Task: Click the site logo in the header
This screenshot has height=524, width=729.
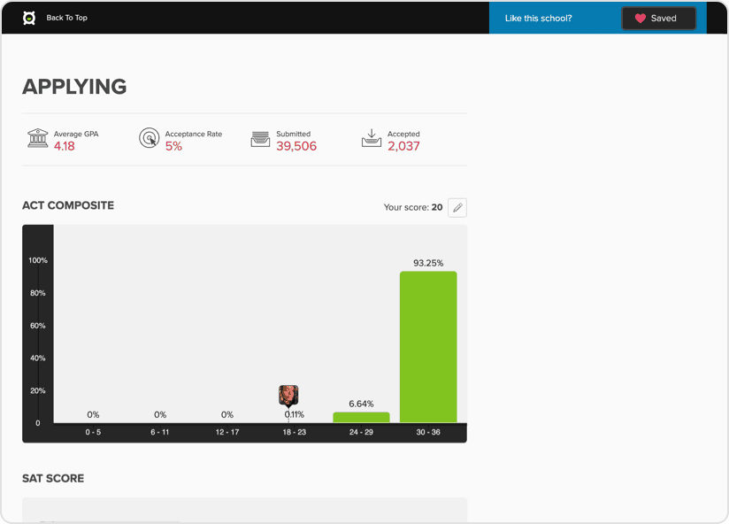Action: pos(29,18)
